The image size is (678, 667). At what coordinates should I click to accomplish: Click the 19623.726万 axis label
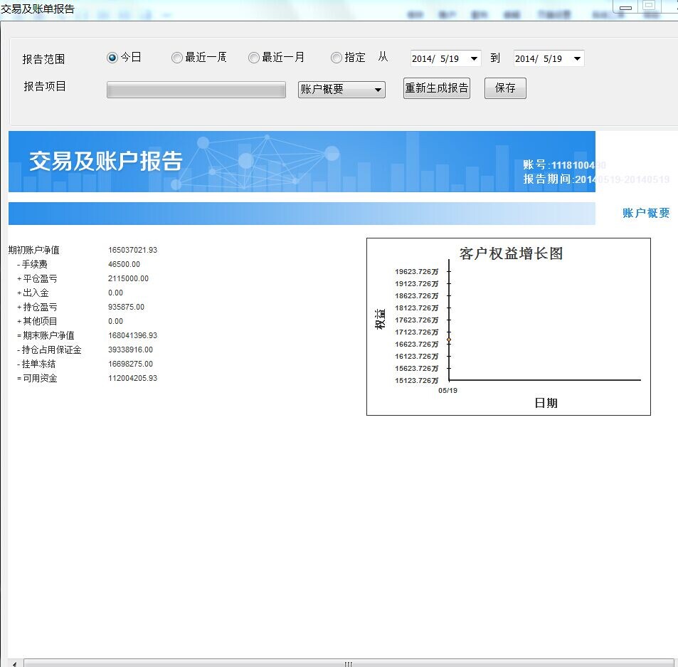416,272
